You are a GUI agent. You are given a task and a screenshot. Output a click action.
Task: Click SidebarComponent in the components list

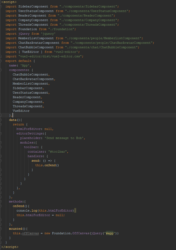click(x=28, y=88)
